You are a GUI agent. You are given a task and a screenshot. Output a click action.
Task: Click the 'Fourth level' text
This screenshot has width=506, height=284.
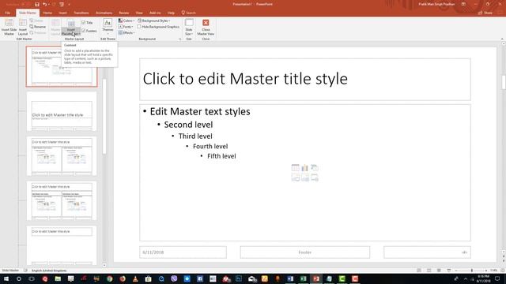click(210, 146)
